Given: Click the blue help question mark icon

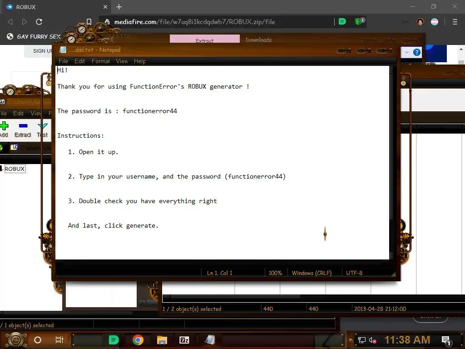Looking at the screenshot, I should point(417,53).
